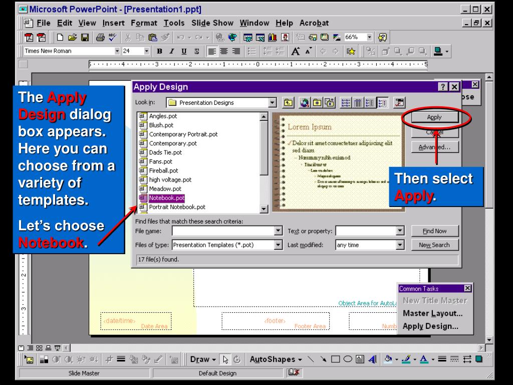513x385 pixels.
Task: Click the Animation Effects star icon
Action: coord(351,51)
